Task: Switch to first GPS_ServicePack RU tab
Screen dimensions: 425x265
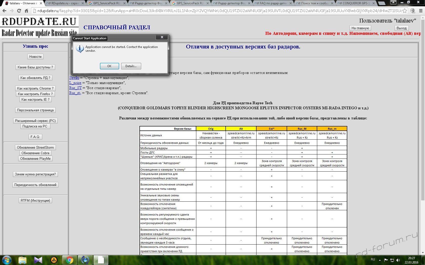Action: (x=107, y=3)
